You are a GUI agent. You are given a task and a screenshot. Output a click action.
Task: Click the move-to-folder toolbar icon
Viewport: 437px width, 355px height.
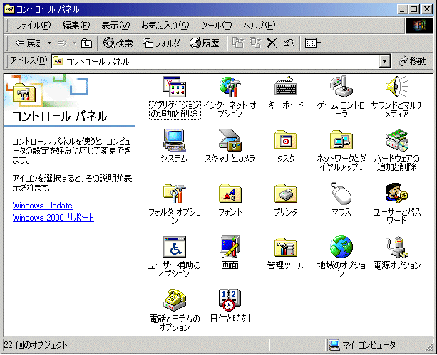[x=238, y=43]
